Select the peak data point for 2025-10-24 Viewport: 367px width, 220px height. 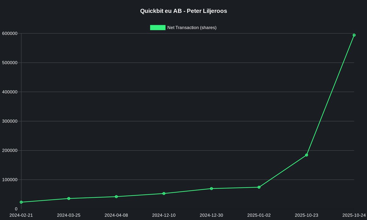(354, 35)
